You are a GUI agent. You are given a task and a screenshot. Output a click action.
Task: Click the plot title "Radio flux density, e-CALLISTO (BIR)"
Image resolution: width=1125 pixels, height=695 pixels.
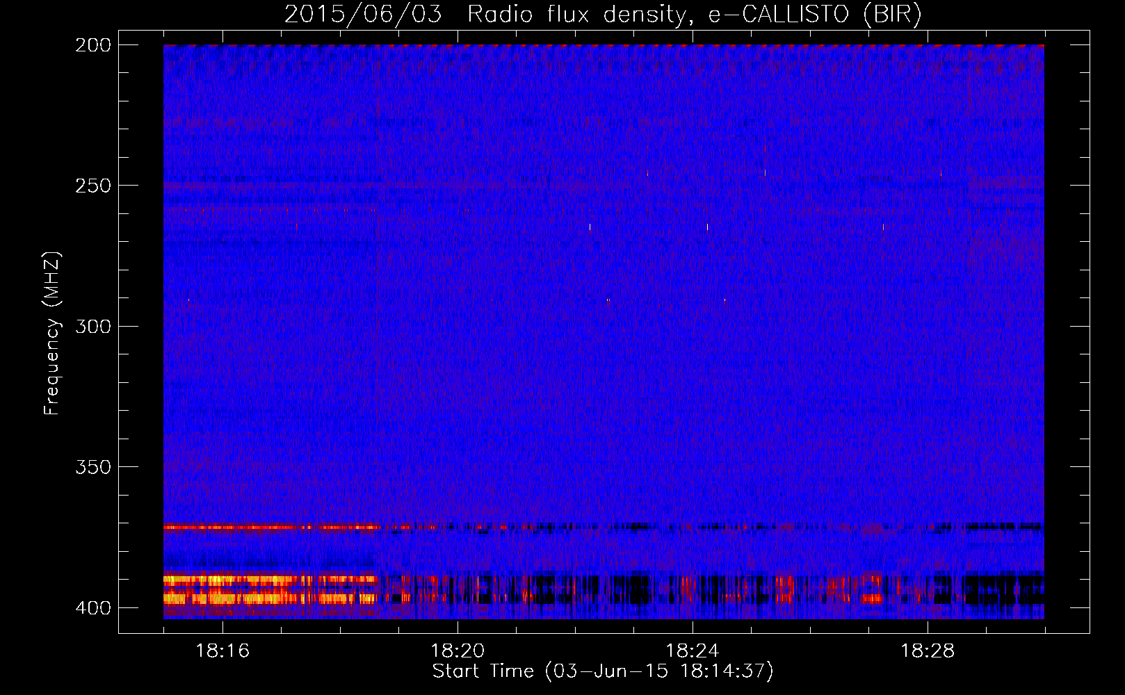[x=694, y=15]
